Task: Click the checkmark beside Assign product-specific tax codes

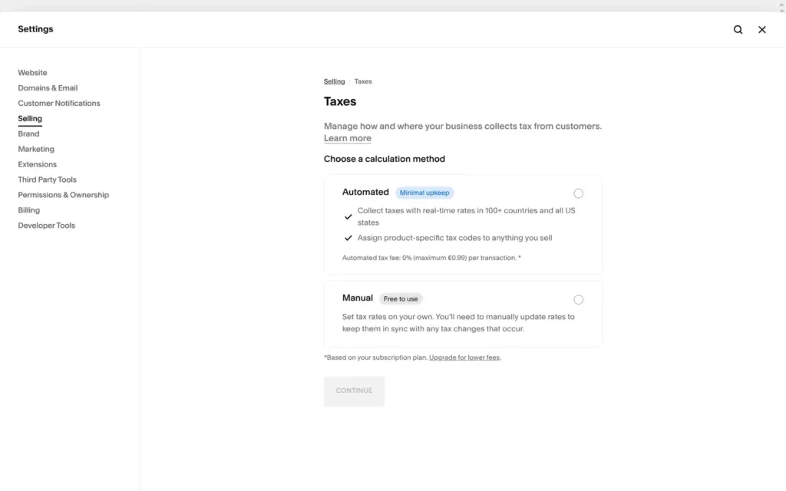Action: point(348,238)
